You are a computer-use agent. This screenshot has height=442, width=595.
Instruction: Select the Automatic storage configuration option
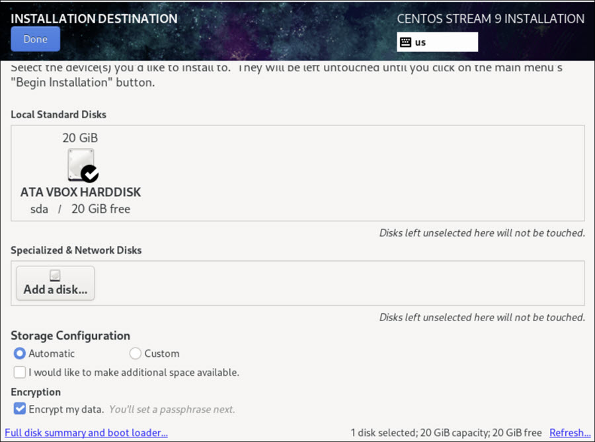pos(19,353)
